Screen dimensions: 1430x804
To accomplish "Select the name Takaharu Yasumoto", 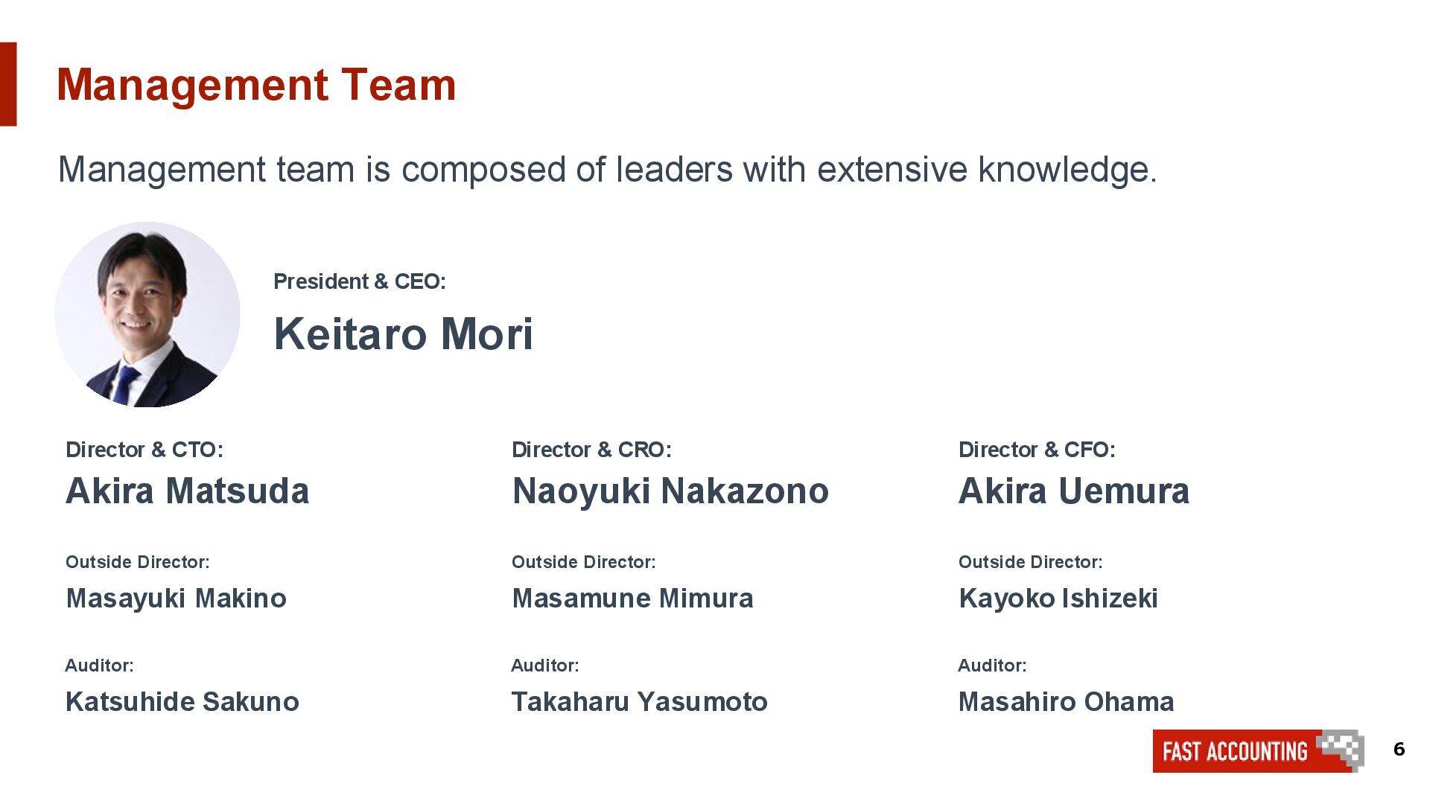I will [x=639, y=702].
